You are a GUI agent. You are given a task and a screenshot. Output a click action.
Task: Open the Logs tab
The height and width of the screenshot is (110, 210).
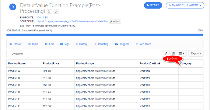[65, 44]
